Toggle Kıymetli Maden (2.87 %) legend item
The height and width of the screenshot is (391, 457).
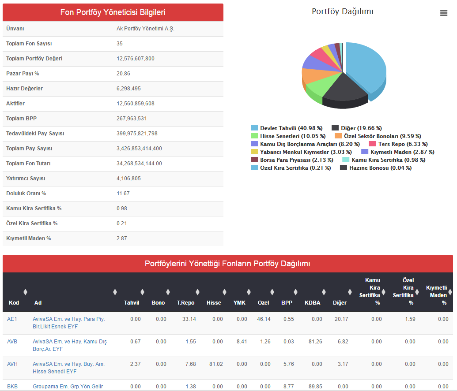pos(398,152)
